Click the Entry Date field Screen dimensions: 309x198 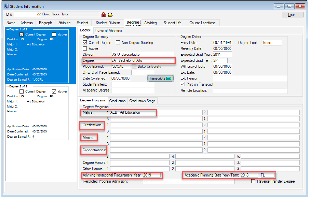222,43
